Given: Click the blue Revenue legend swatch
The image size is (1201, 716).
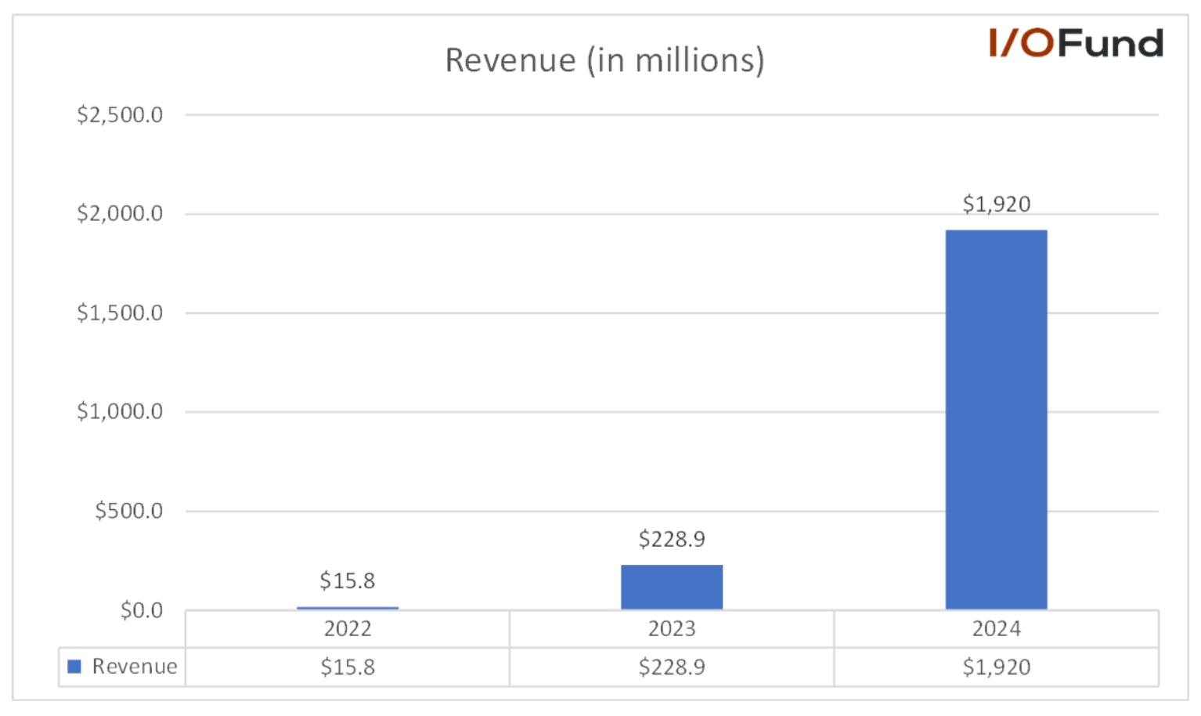Looking at the screenshot, I should 74,667.
